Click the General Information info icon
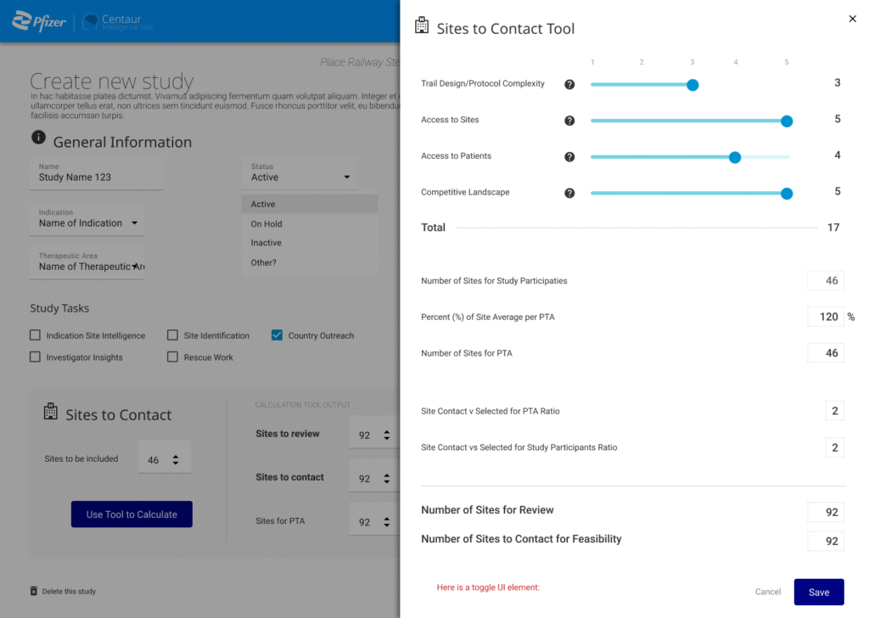This screenshot has height=618, width=869. 38,138
